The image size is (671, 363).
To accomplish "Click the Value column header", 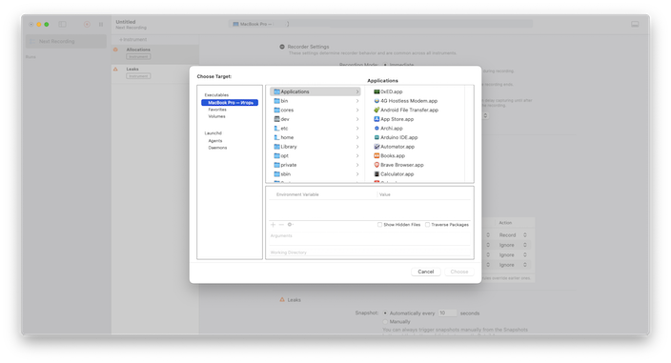I will 385,194.
